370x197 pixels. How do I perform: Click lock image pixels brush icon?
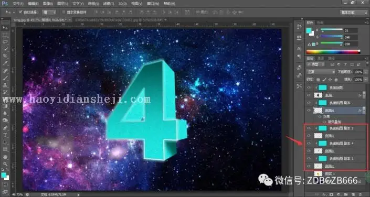point(324,80)
